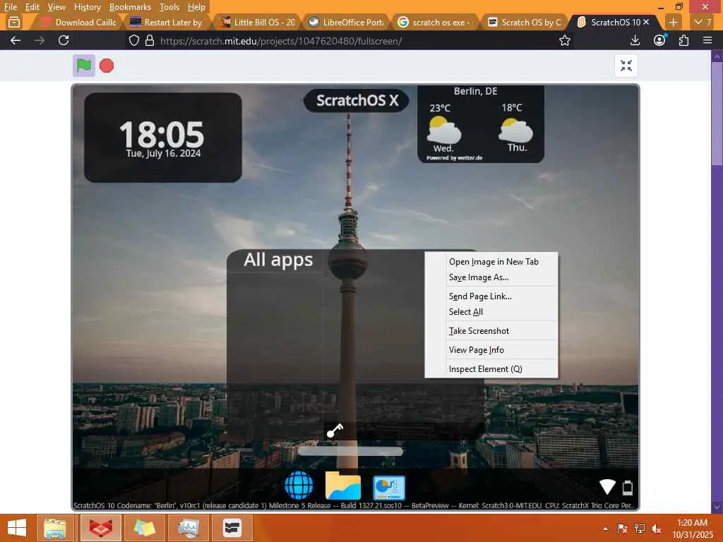Open Firefox account profile icon

click(659, 40)
